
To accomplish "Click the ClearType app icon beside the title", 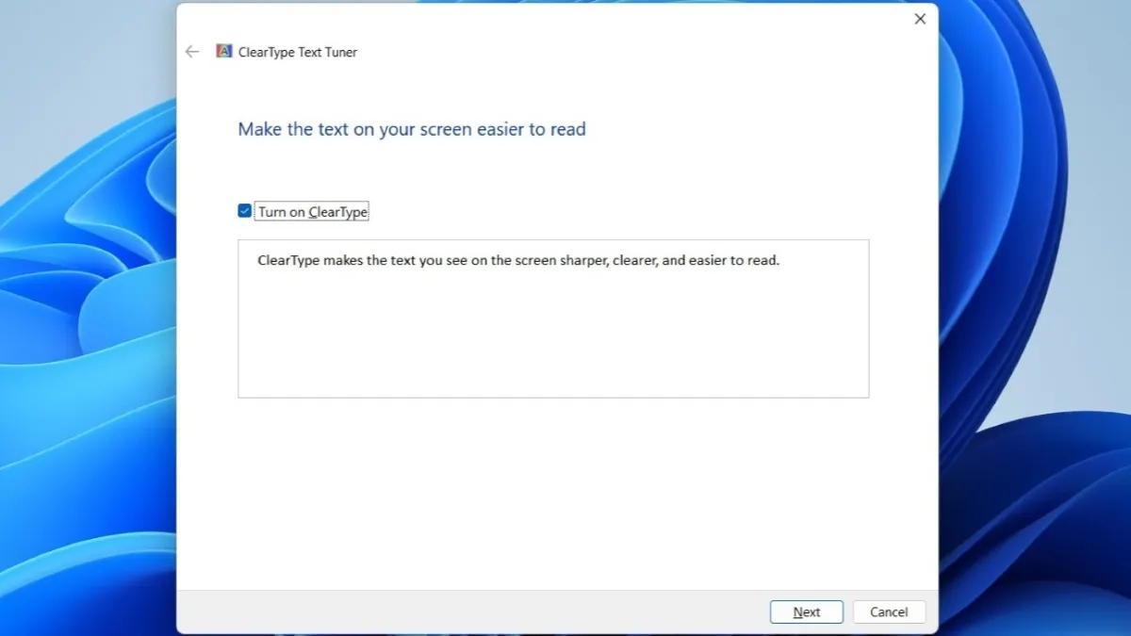I will pos(223,52).
